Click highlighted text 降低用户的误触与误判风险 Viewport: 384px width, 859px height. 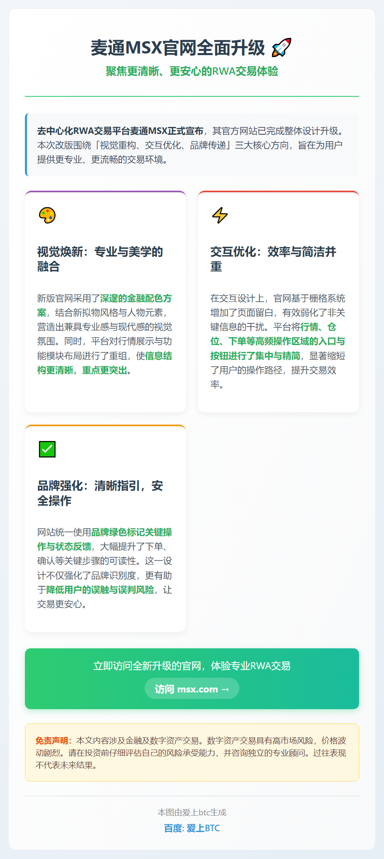point(100,590)
